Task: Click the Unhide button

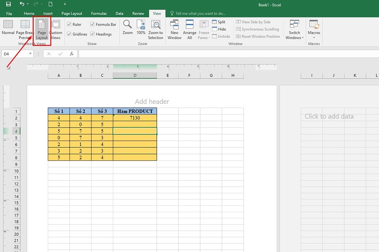Action: (x=221, y=36)
